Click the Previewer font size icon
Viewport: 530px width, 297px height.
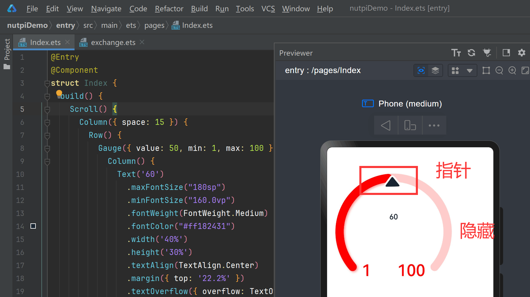(x=456, y=53)
